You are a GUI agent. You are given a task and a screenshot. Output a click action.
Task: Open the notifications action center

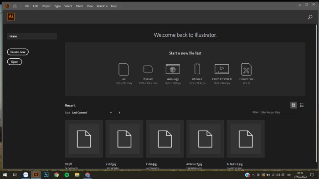click(312, 175)
